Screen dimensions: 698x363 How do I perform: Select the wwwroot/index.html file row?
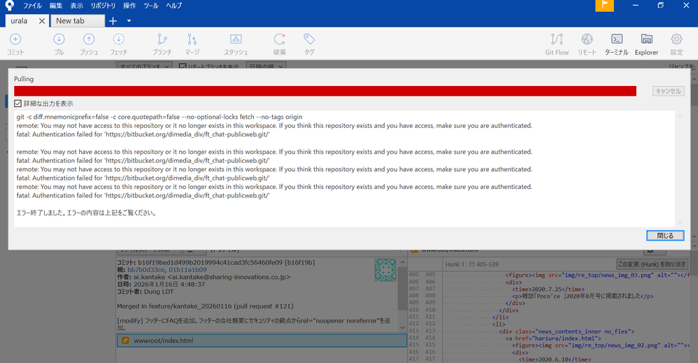click(262, 341)
